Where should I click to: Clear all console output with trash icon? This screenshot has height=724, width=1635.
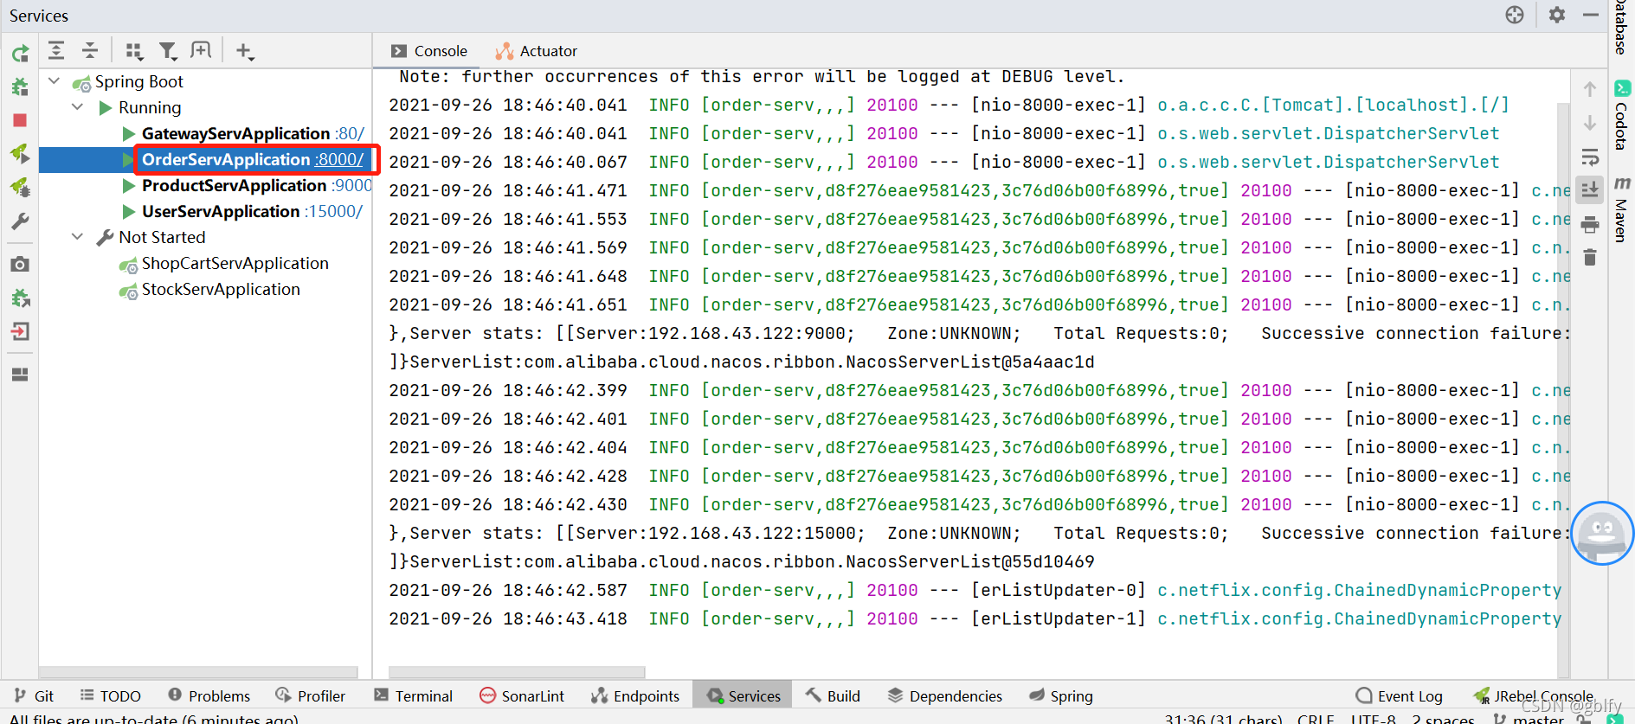pos(1590,258)
